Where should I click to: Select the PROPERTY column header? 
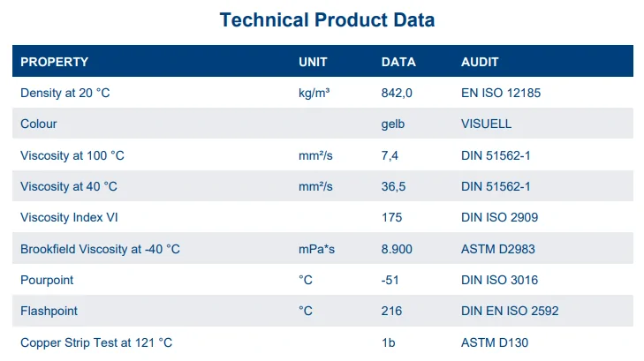coord(54,62)
